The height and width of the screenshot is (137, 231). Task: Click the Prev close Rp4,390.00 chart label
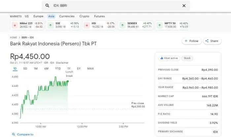click(138, 105)
